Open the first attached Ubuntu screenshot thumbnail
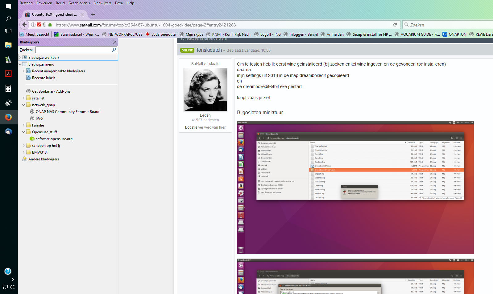This screenshot has height=294, width=493. (355, 187)
